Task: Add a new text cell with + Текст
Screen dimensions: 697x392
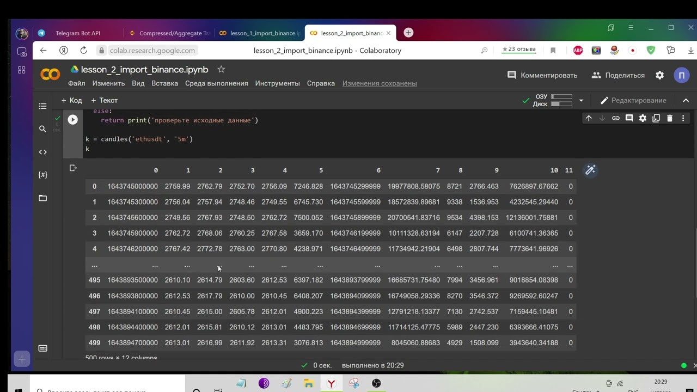Action: (x=104, y=100)
